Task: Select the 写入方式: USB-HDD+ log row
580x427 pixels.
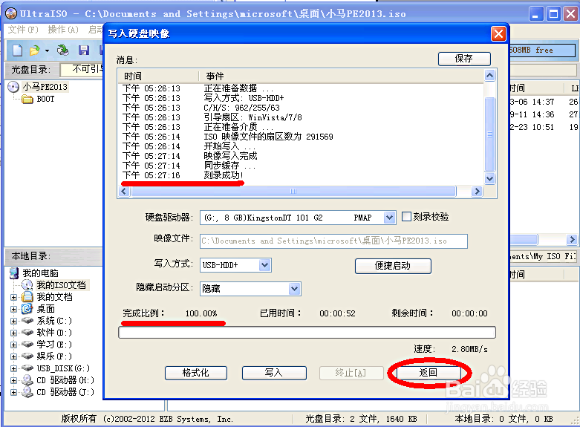Action: (301, 98)
